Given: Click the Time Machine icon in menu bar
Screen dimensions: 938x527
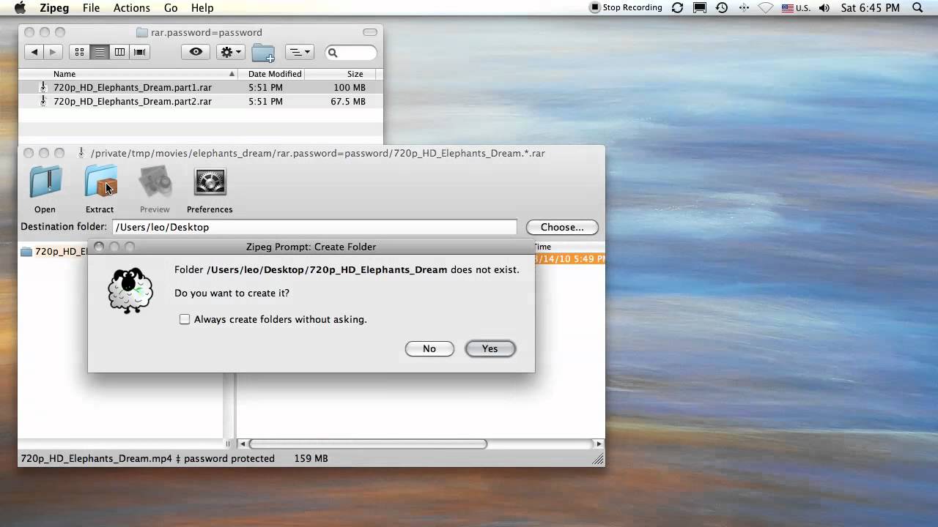Looking at the screenshot, I should pos(722,8).
